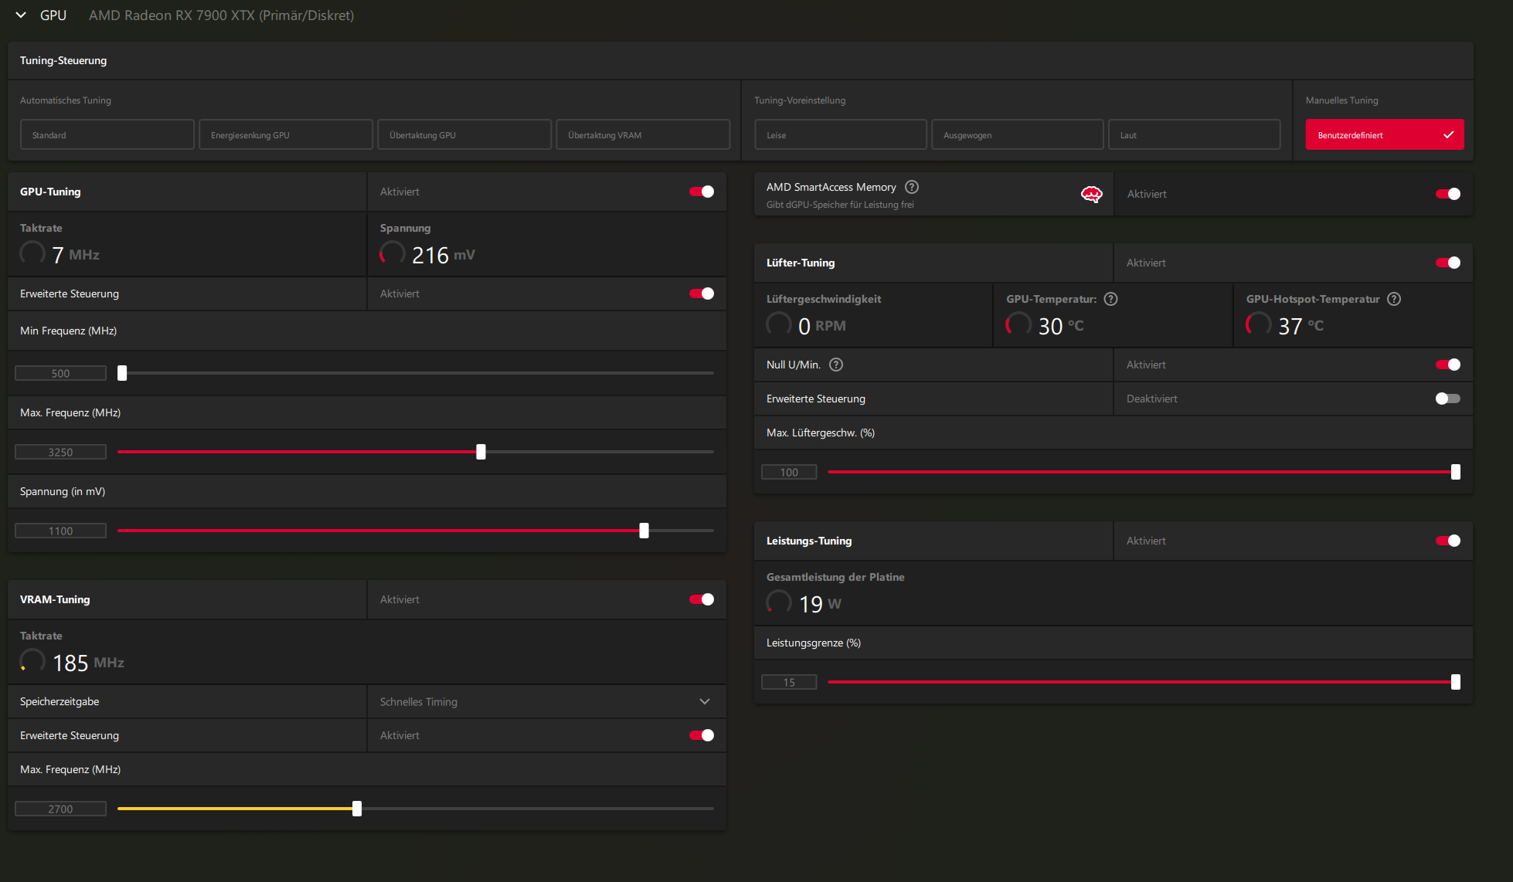Screen dimensions: 1513x882
Task: Click the red brain SmartAccess Memory icon
Action: [1091, 195]
